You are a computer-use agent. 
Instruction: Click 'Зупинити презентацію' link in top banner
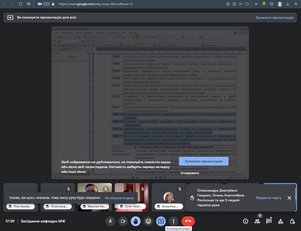(274, 17)
